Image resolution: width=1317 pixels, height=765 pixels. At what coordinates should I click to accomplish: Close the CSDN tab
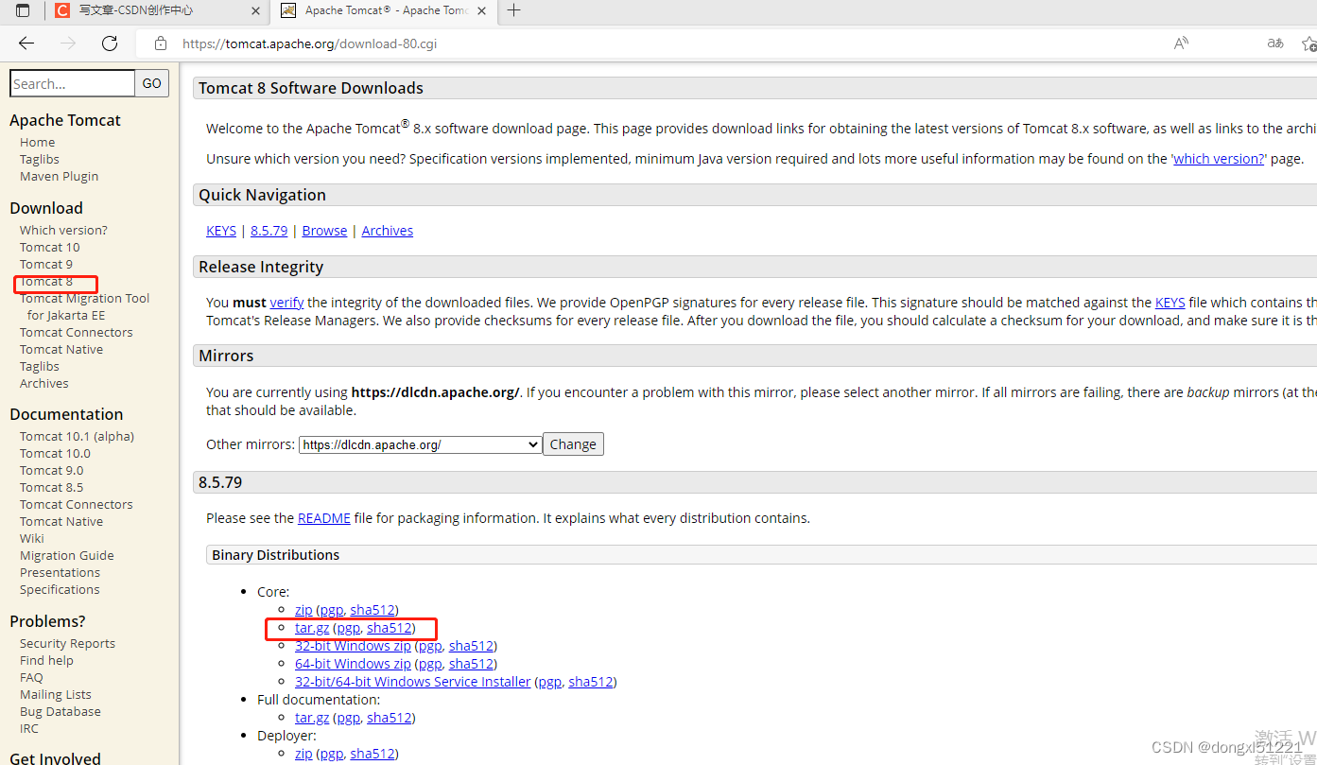[255, 10]
